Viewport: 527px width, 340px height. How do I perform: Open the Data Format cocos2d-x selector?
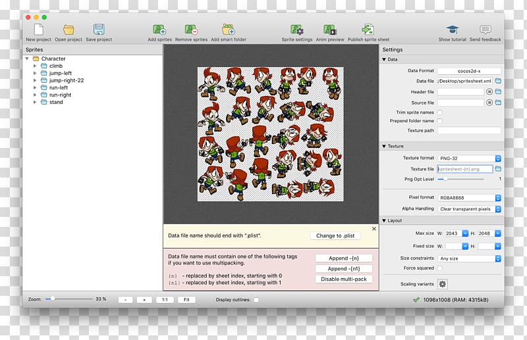tap(469, 71)
